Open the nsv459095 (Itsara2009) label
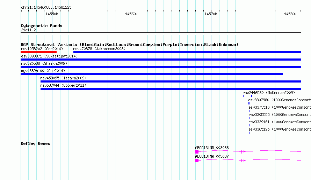 point(63,78)
